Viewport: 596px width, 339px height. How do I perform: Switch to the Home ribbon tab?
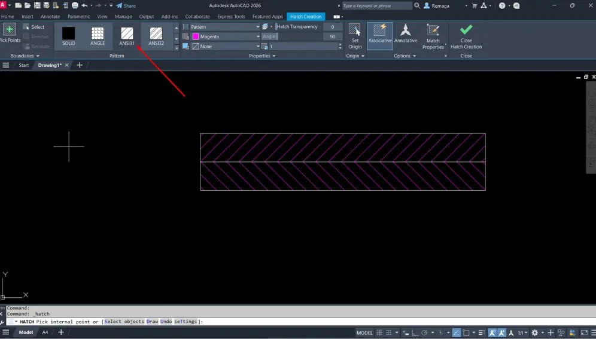(7, 17)
